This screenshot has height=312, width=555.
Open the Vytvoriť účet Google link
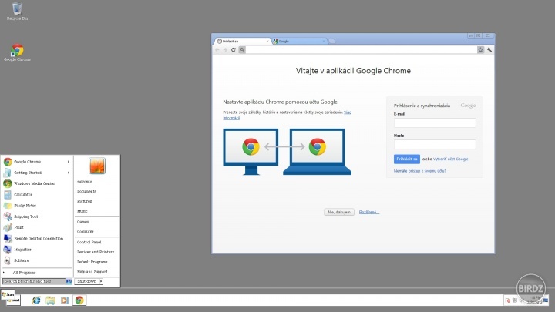point(451,159)
